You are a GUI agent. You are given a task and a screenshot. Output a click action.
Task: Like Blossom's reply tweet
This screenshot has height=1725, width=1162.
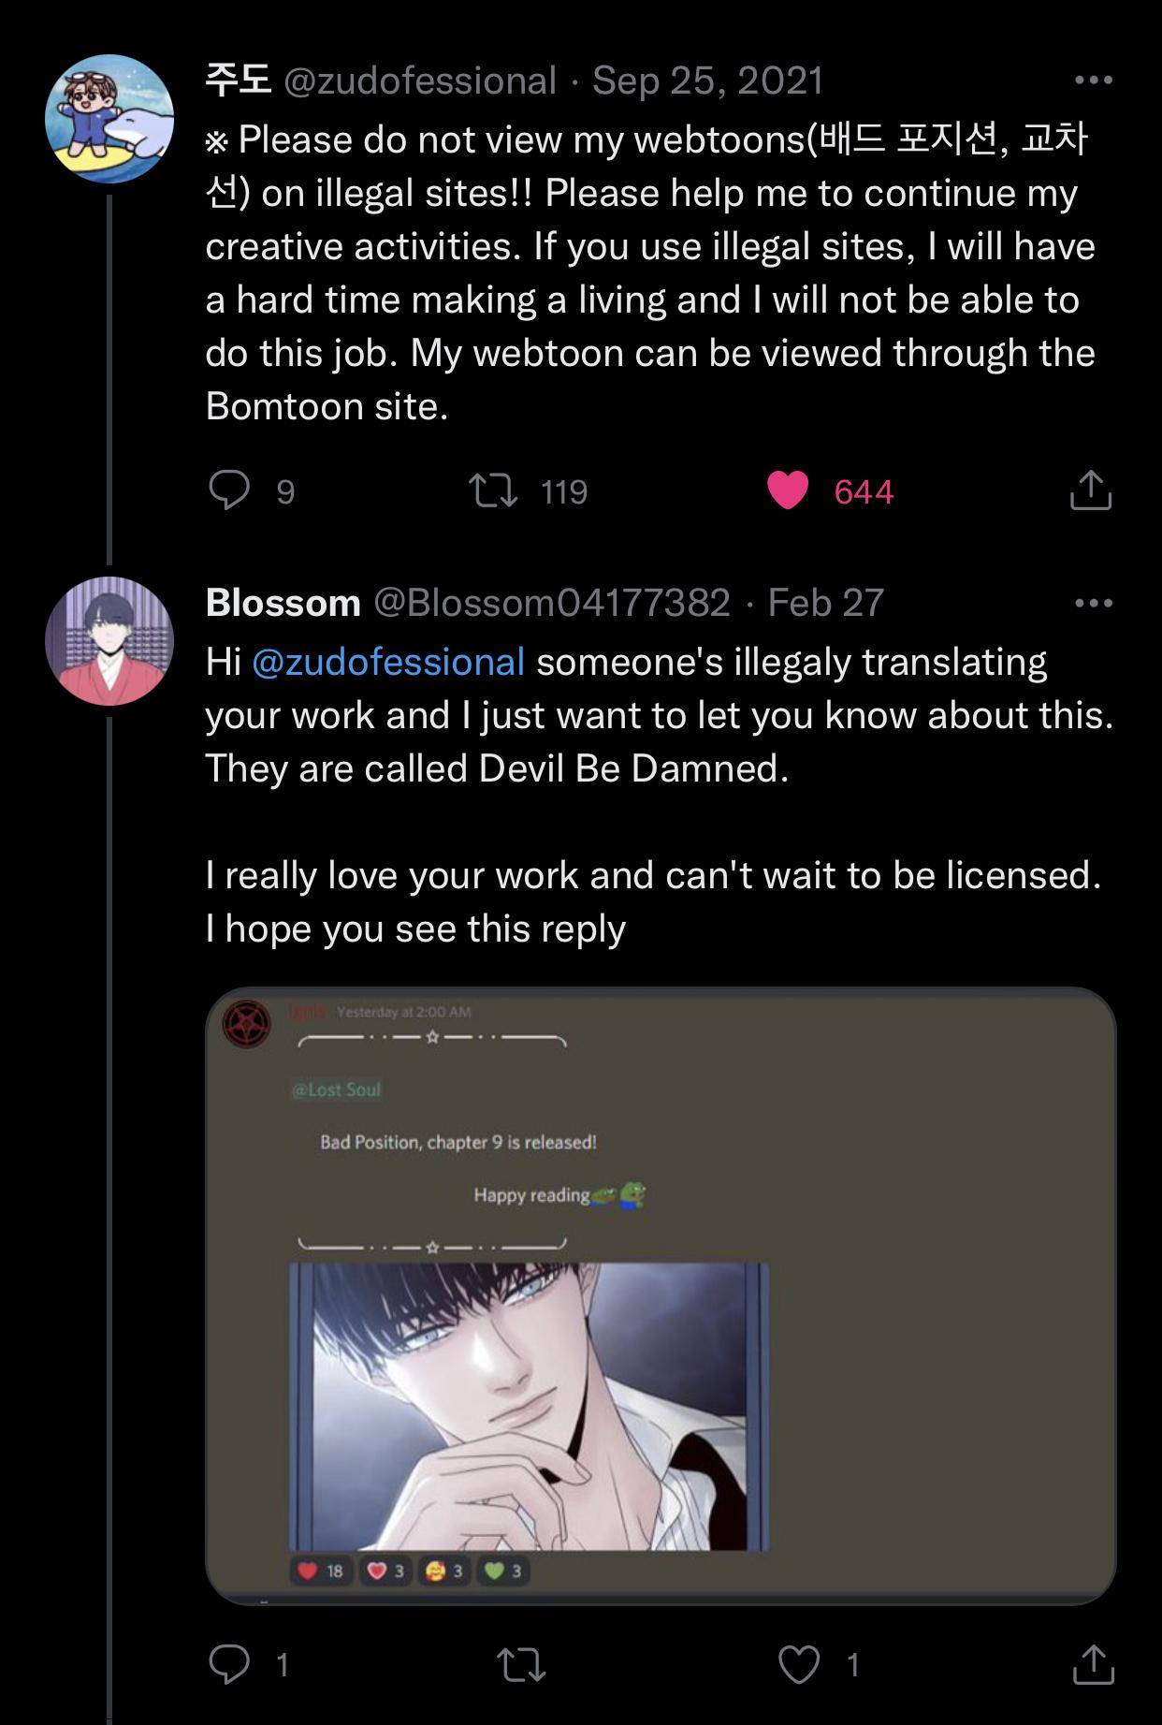pos(799,1664)
